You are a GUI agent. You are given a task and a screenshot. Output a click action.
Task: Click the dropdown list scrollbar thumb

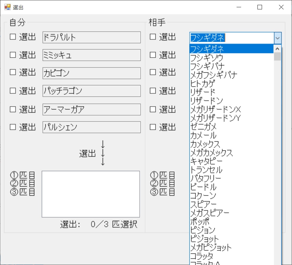tap(277, 57)
